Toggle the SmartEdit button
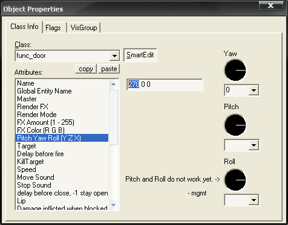 pyautogui.click(x=140, y=55)
